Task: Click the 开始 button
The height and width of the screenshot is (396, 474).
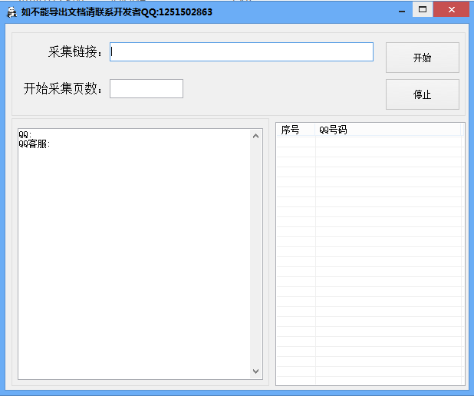Action: pyautogui.click(x=423, y=58)
